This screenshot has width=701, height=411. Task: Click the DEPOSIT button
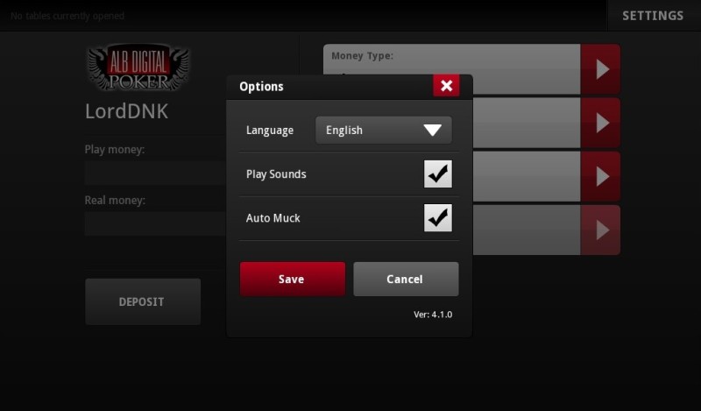[142, 301]
